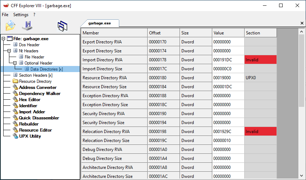The image size is (306, 180).
Task: Click the Member column header
Action: (114, 33)
